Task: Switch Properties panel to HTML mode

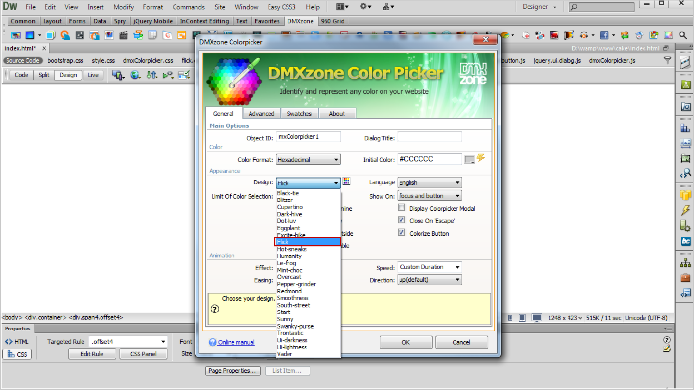Action: pyautogui.click(x=17, y=342)
